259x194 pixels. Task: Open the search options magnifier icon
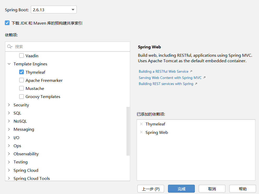tap(10, 47)
